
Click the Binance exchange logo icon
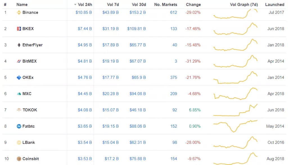19,13
